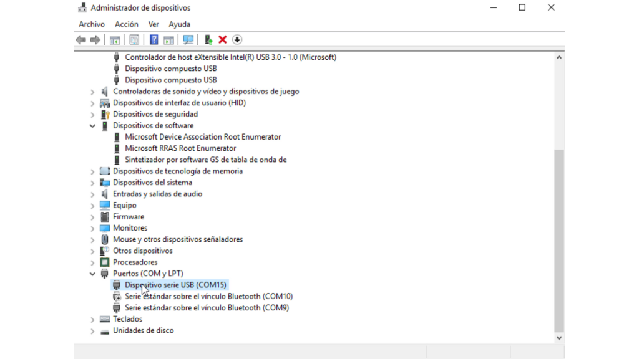Viewport: 639px width, 359px height.
Task: Collapse the Puertos (COM y LPT) node
Action: pyautogui.click(x=92, y=274)
